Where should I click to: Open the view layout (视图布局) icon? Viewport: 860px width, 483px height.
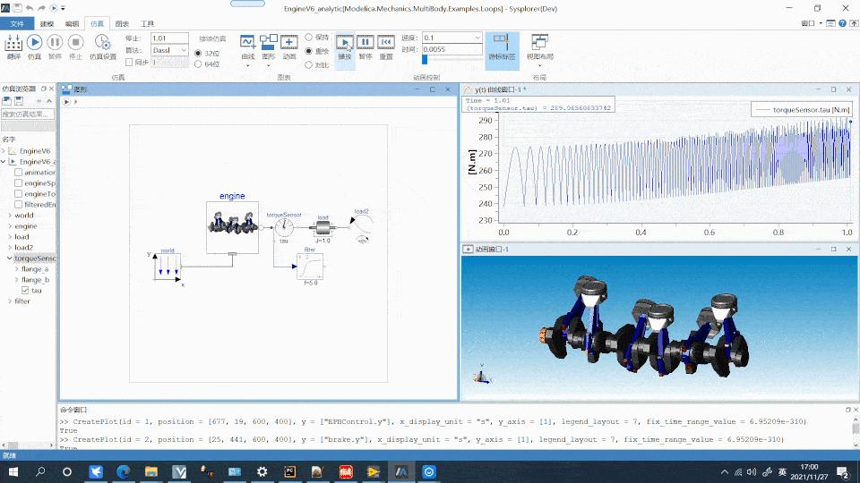(539, 42)
